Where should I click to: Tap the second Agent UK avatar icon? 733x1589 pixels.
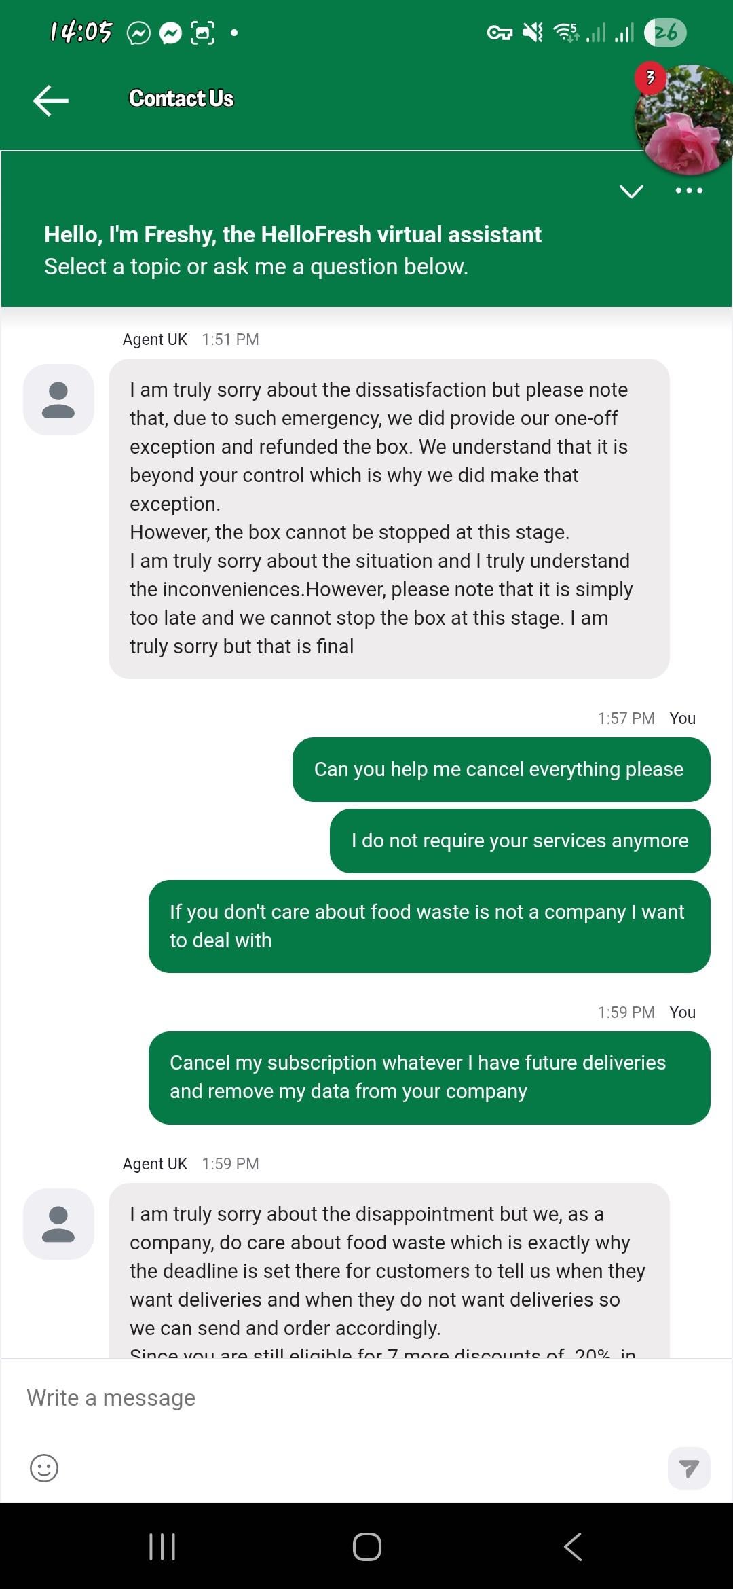[x=58, y=1224]
